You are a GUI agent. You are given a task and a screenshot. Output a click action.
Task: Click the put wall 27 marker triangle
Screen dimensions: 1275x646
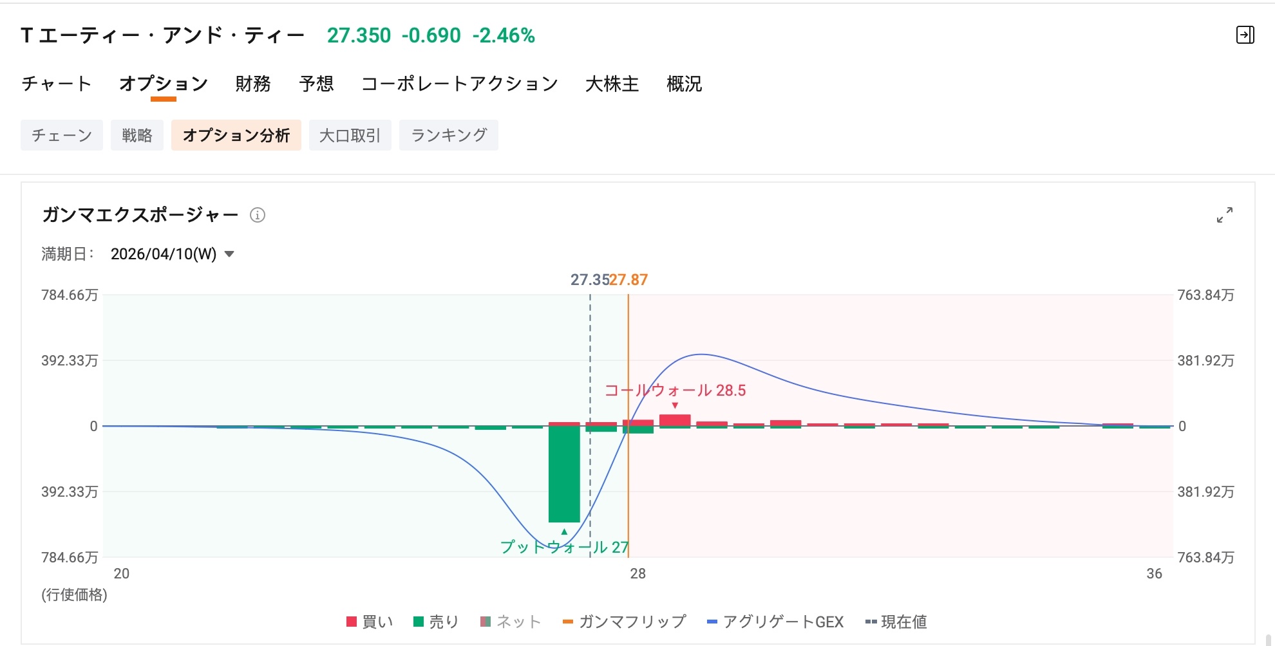pyautogui.click(x=564, y=531)
